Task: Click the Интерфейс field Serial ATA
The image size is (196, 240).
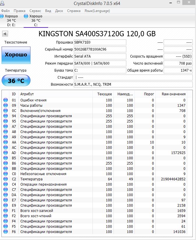Action: click(100, 56)
